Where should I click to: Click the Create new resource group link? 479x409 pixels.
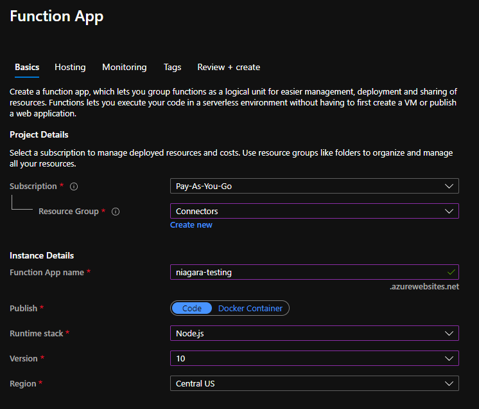tap(191, 225)
